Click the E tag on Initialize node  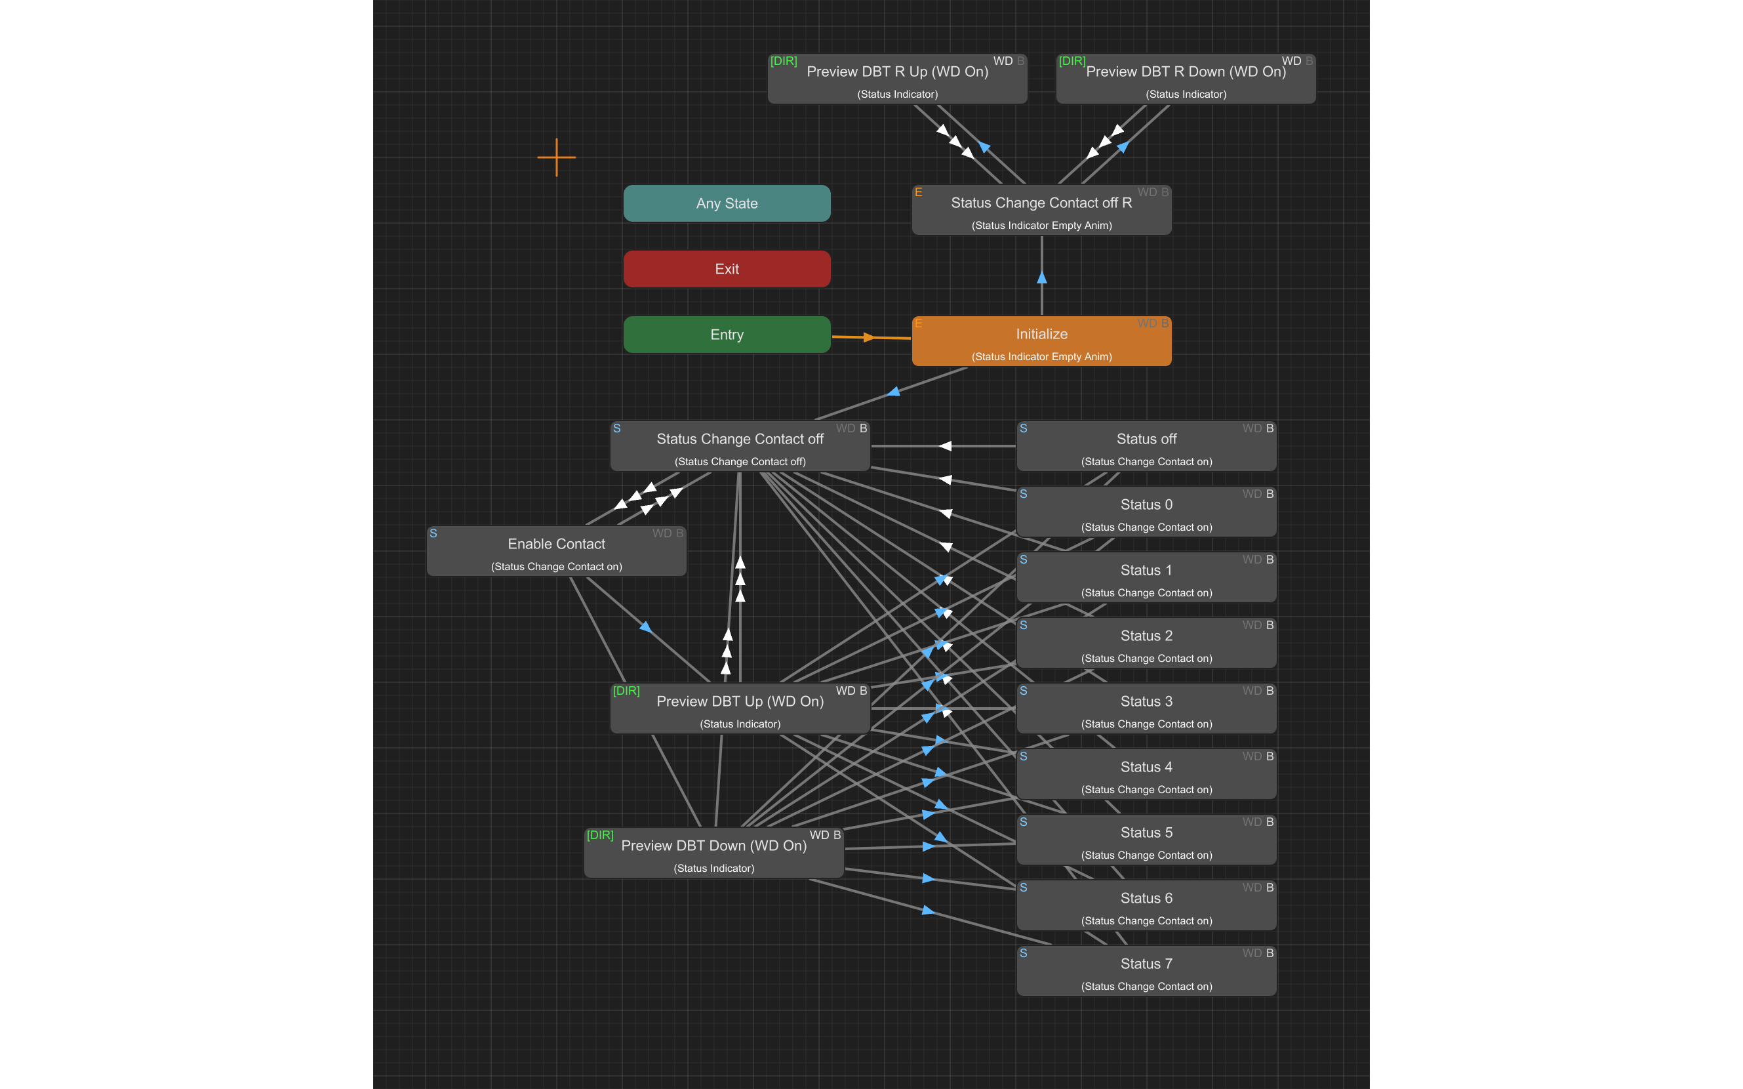tap(918, 323)
